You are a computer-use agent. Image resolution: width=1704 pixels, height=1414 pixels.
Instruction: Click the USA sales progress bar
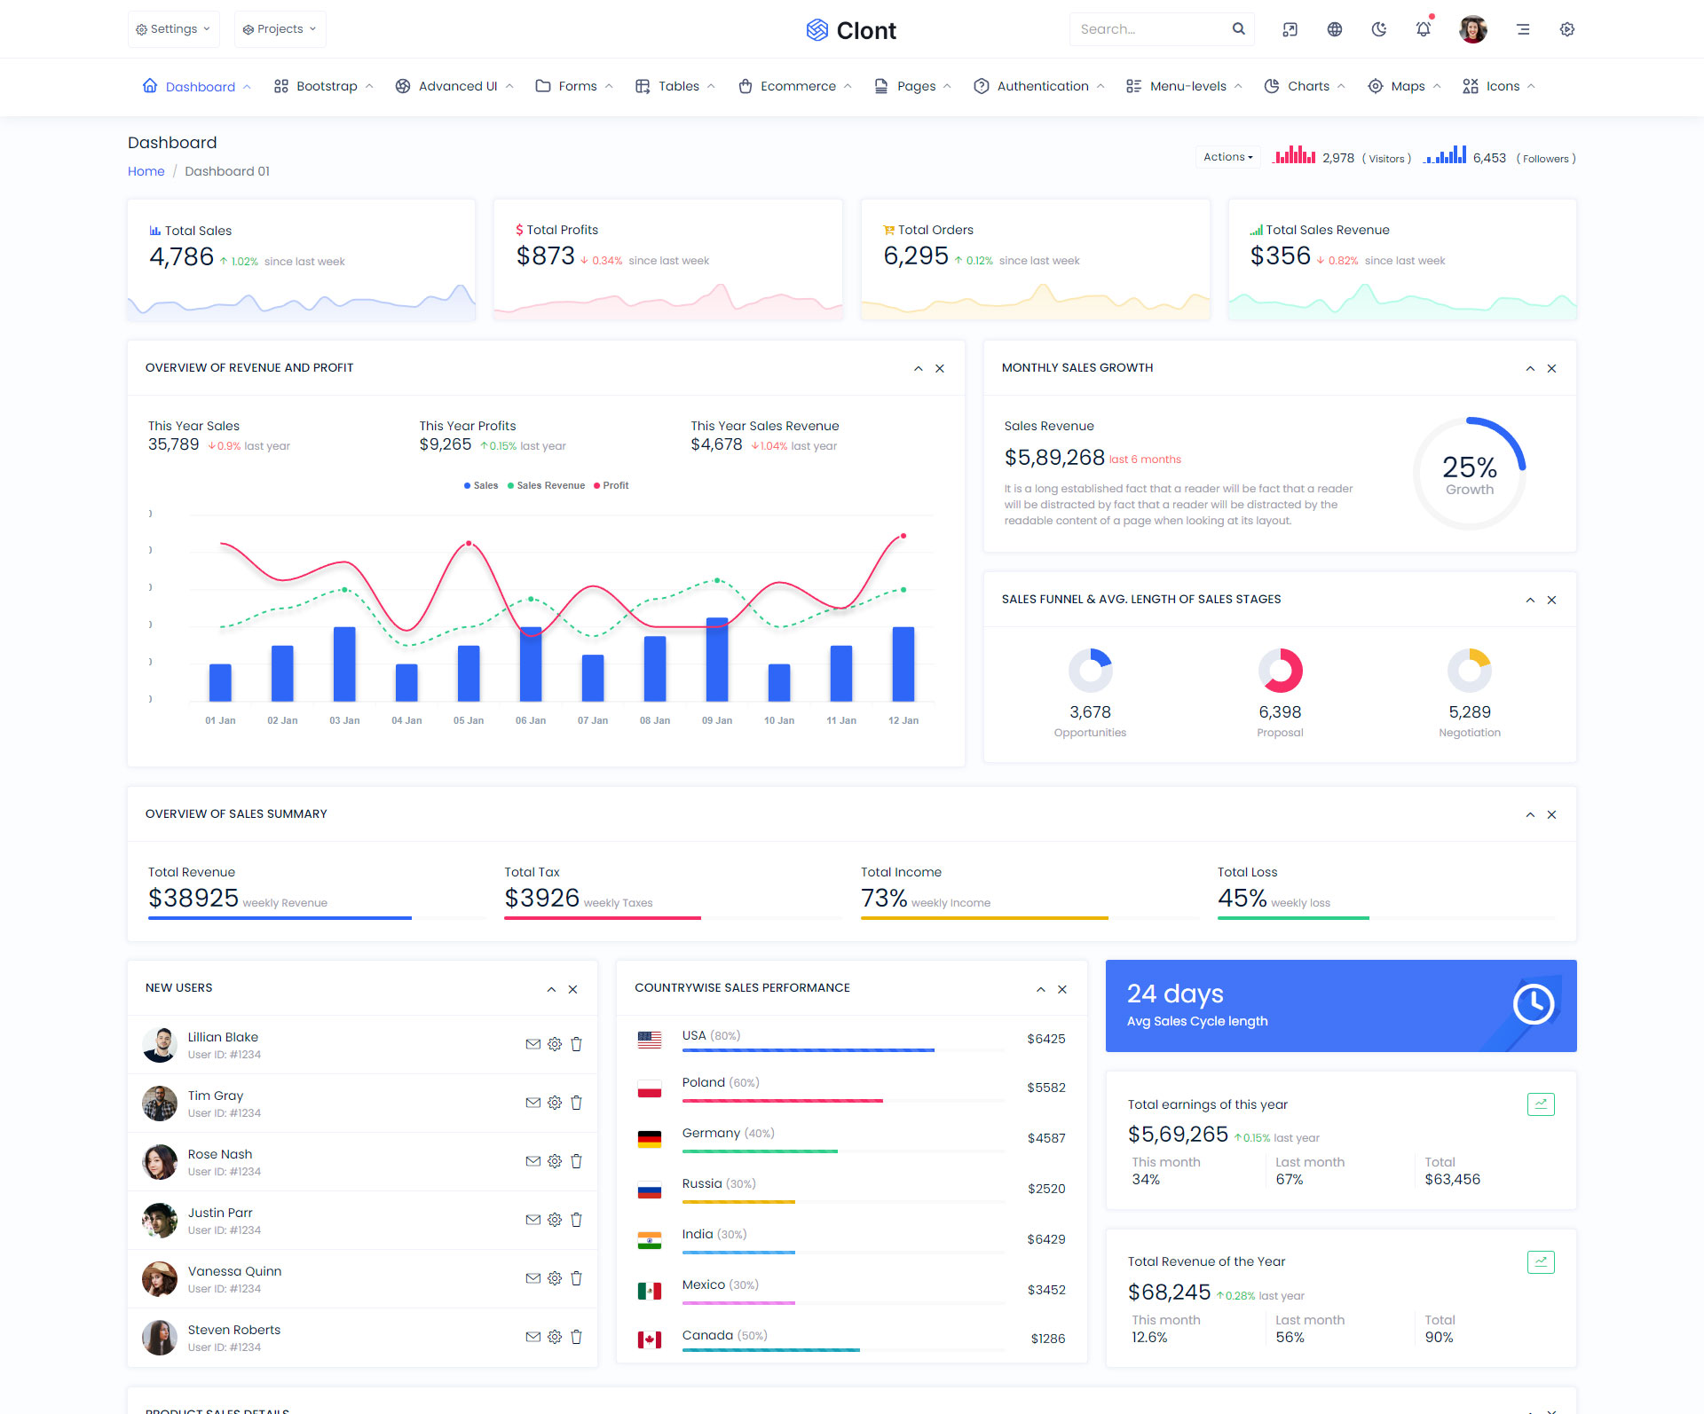(x=808, y=1050)
